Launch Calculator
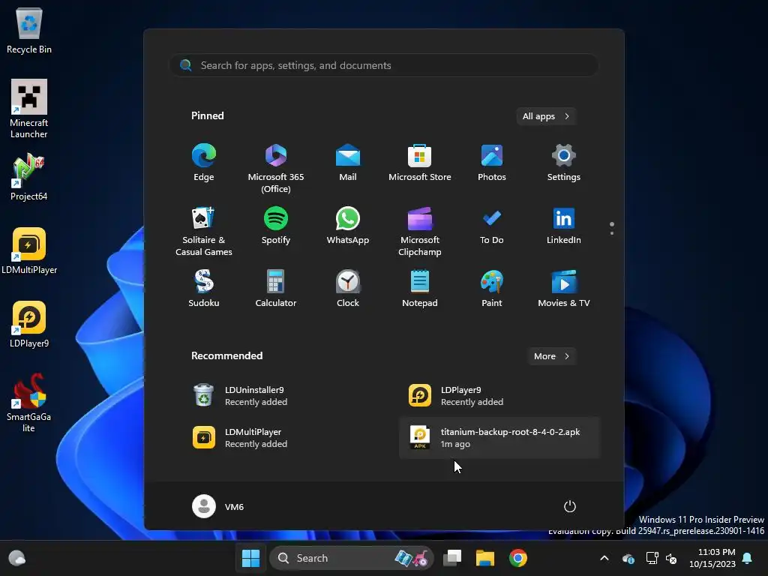The width and height of the screenshot is (768, 576). (x=276, y=289)
